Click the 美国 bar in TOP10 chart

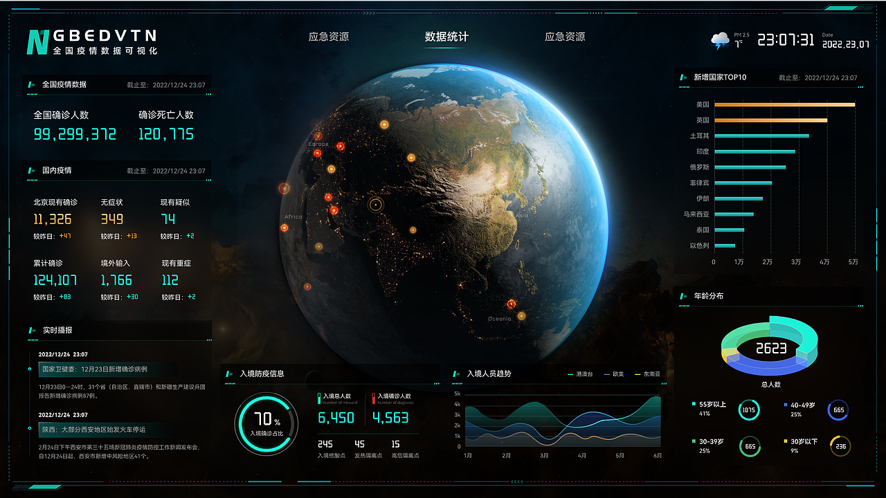[x=785, y=104]
